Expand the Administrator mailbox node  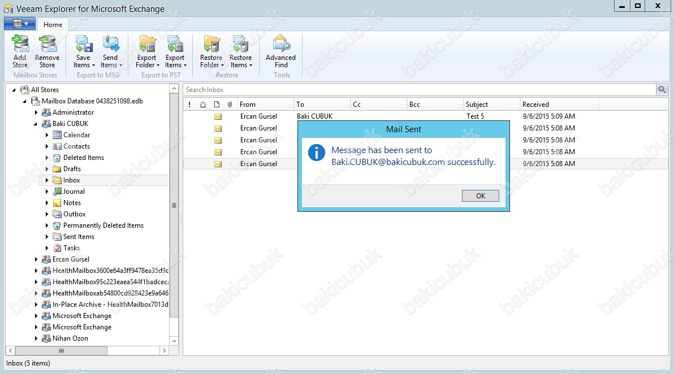(36, 112)
